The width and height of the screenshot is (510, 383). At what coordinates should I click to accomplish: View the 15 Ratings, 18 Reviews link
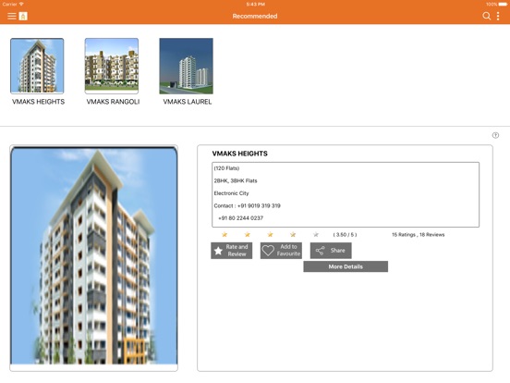[418, 234]
